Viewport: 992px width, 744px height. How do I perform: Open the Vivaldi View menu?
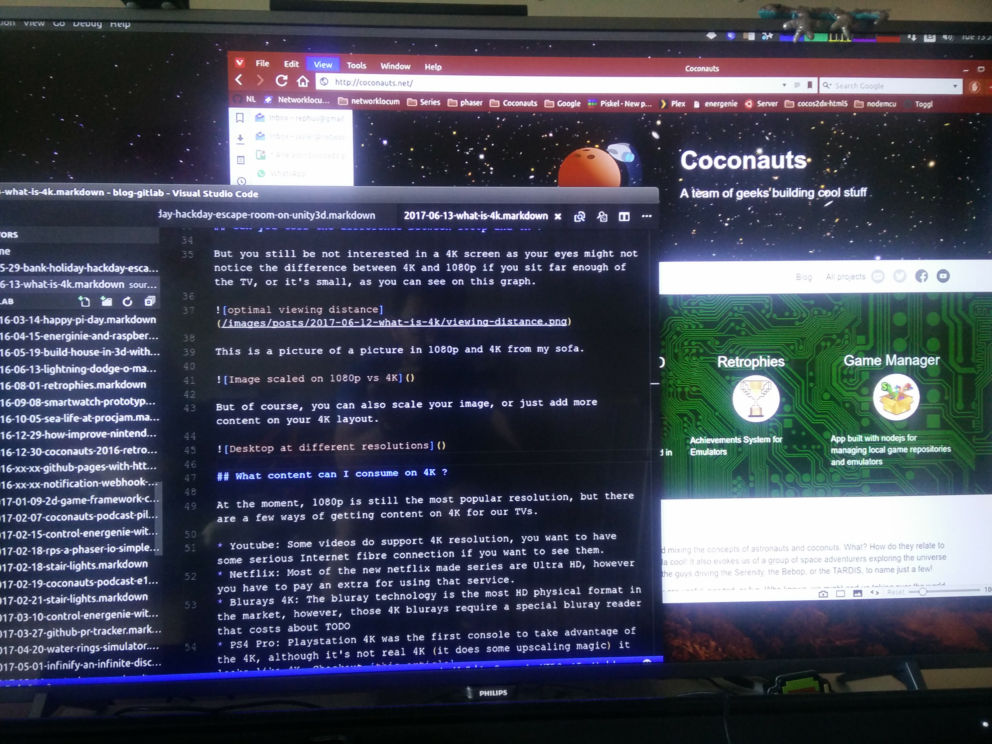click(x=323, y=64)
